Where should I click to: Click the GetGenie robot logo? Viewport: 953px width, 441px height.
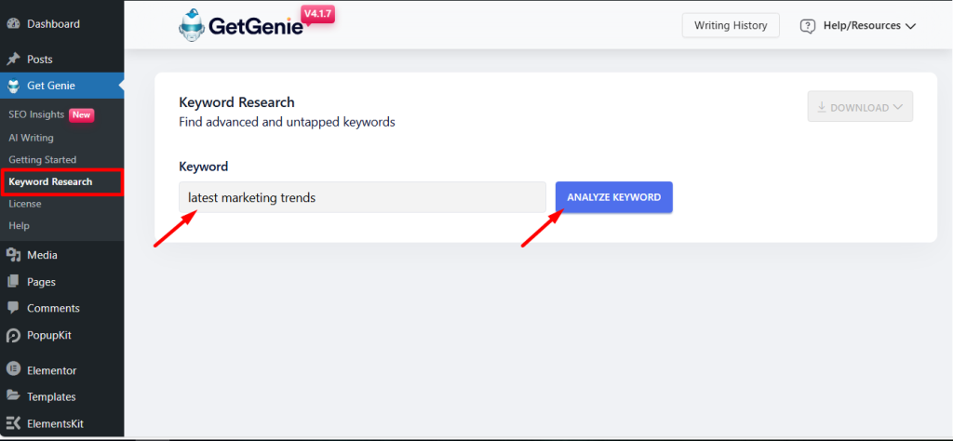192,25
